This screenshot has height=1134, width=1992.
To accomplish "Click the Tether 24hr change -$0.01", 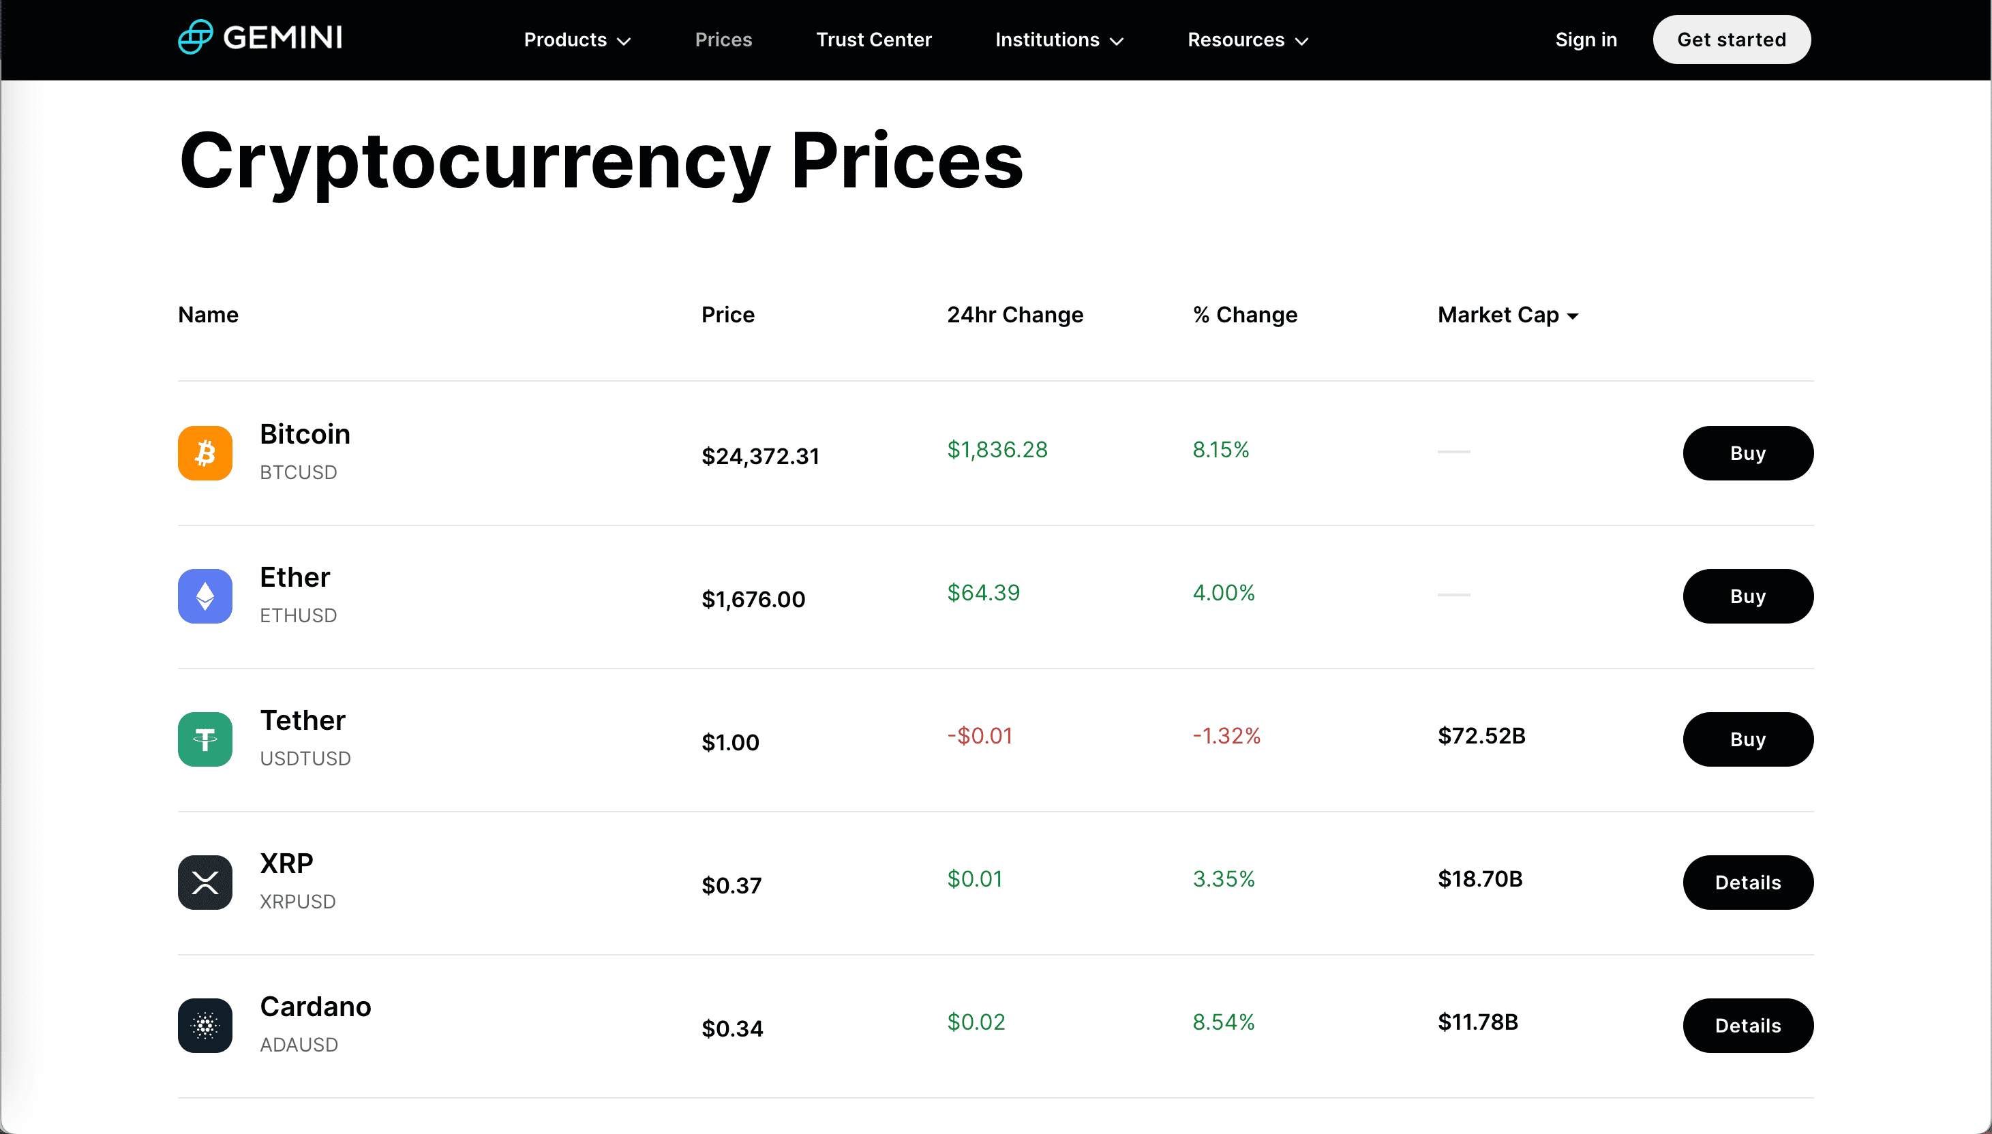I will pos(979,736).
